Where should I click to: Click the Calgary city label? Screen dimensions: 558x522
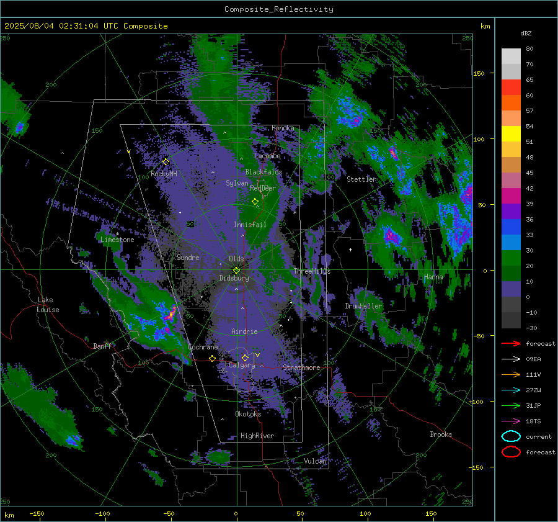click(x=242, y=365)
